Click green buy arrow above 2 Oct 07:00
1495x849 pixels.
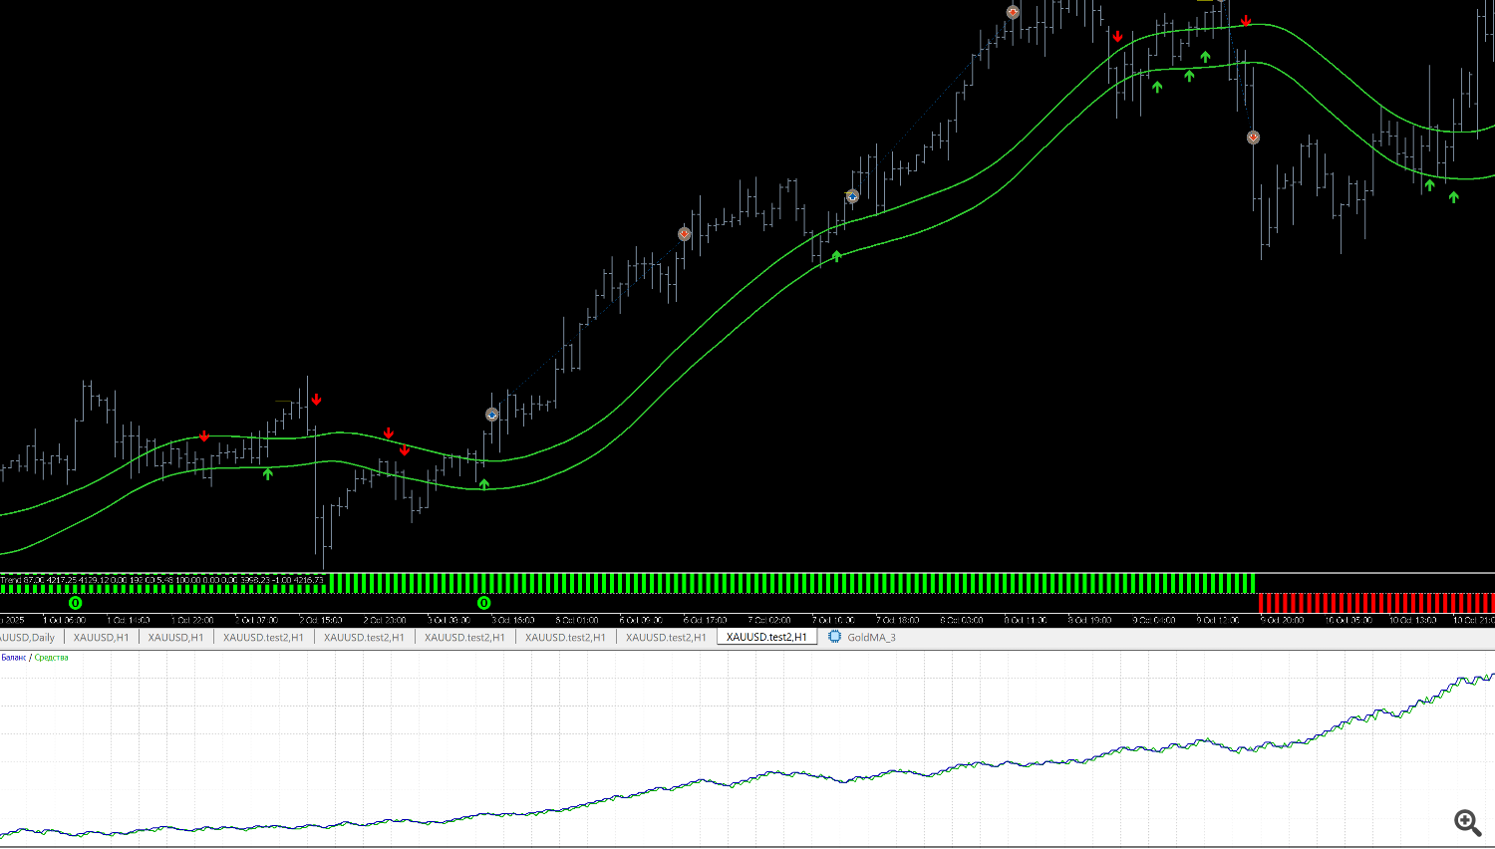(x=268, y=473)
